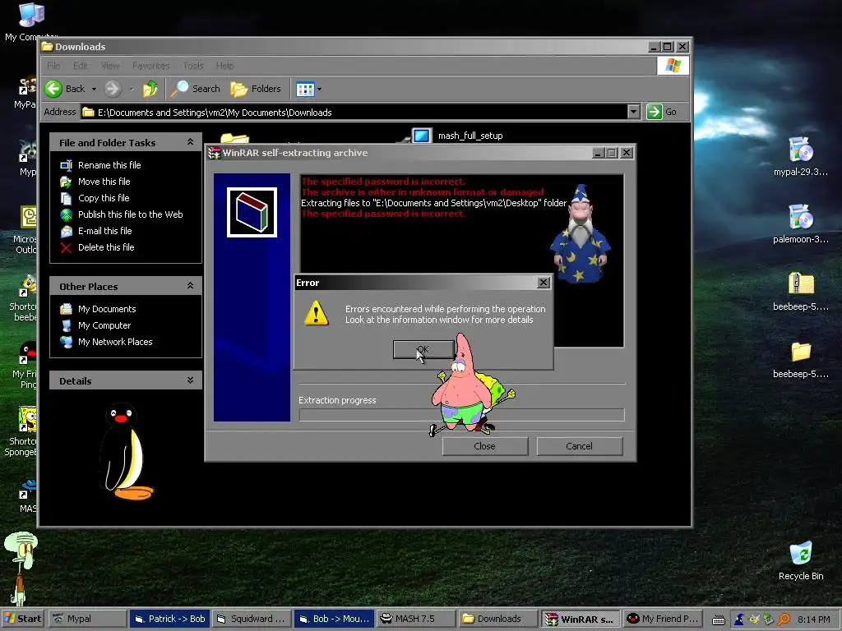Viewport: 842px width, 631px height.
Task: Switch to Patrick -> Bob taskbar button
Action: (x=169, y=619)
